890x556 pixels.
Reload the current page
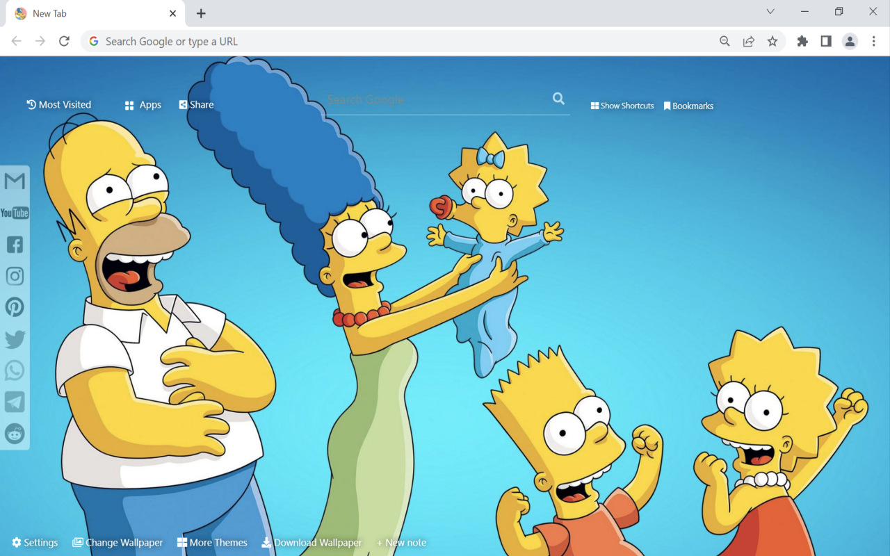pyautogui.click(x=64, y=42)
